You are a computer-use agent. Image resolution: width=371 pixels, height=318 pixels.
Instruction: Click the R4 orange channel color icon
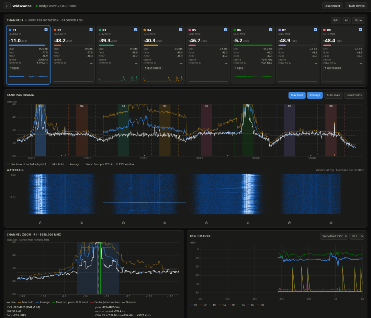point(145,30)
